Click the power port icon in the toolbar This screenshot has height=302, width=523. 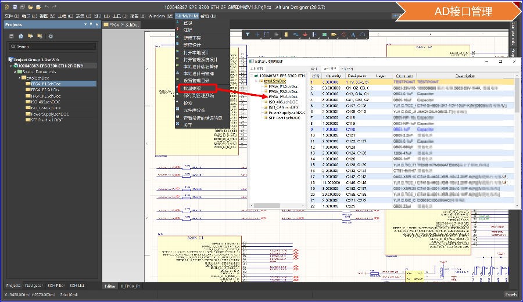(x=305, y=35)
